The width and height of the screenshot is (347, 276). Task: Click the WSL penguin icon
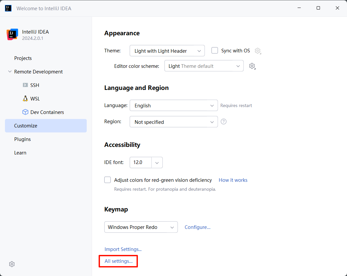coord(25,98)
